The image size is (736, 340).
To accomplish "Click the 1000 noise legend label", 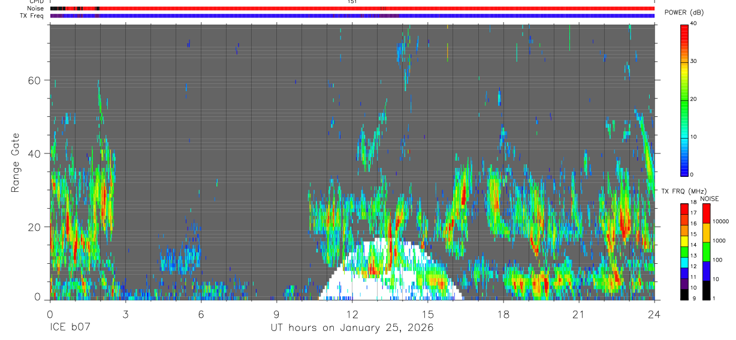I will (x=719, y=240).
